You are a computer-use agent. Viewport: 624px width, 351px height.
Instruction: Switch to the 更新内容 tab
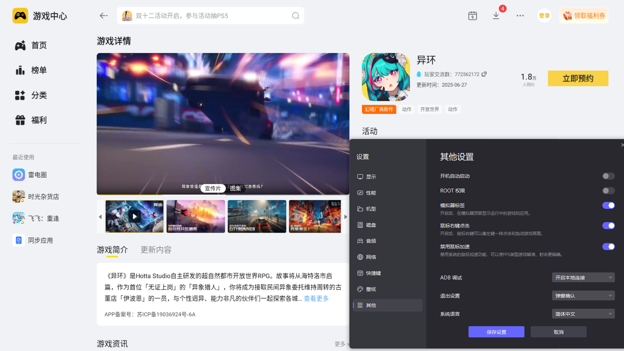point(156,250)
